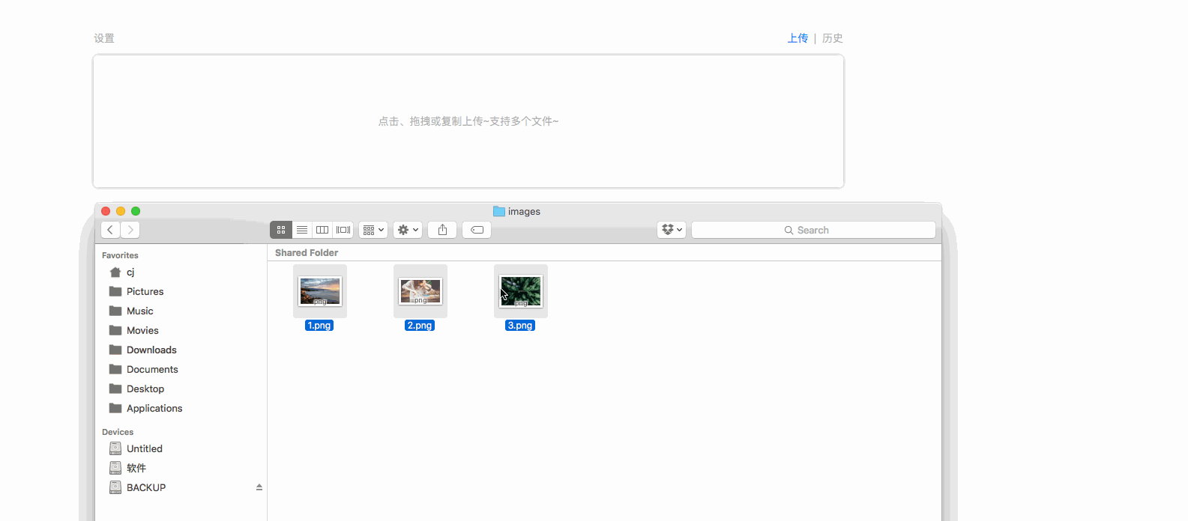Click the Edit Tags icon
Viewport: 1188px width, 521px height.
tap(477, 230)
